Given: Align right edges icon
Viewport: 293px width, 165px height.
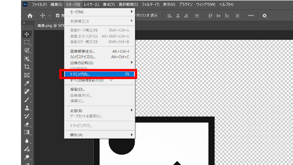Looking at the screenshot, I should pyautogui.click(x=186, y=16).
